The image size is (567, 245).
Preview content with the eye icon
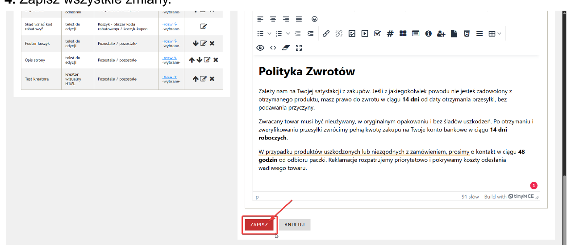pos(260,48)
